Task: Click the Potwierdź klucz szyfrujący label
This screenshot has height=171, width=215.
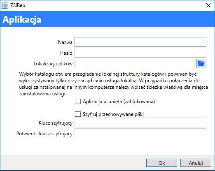Action: [x=44, y=134]
